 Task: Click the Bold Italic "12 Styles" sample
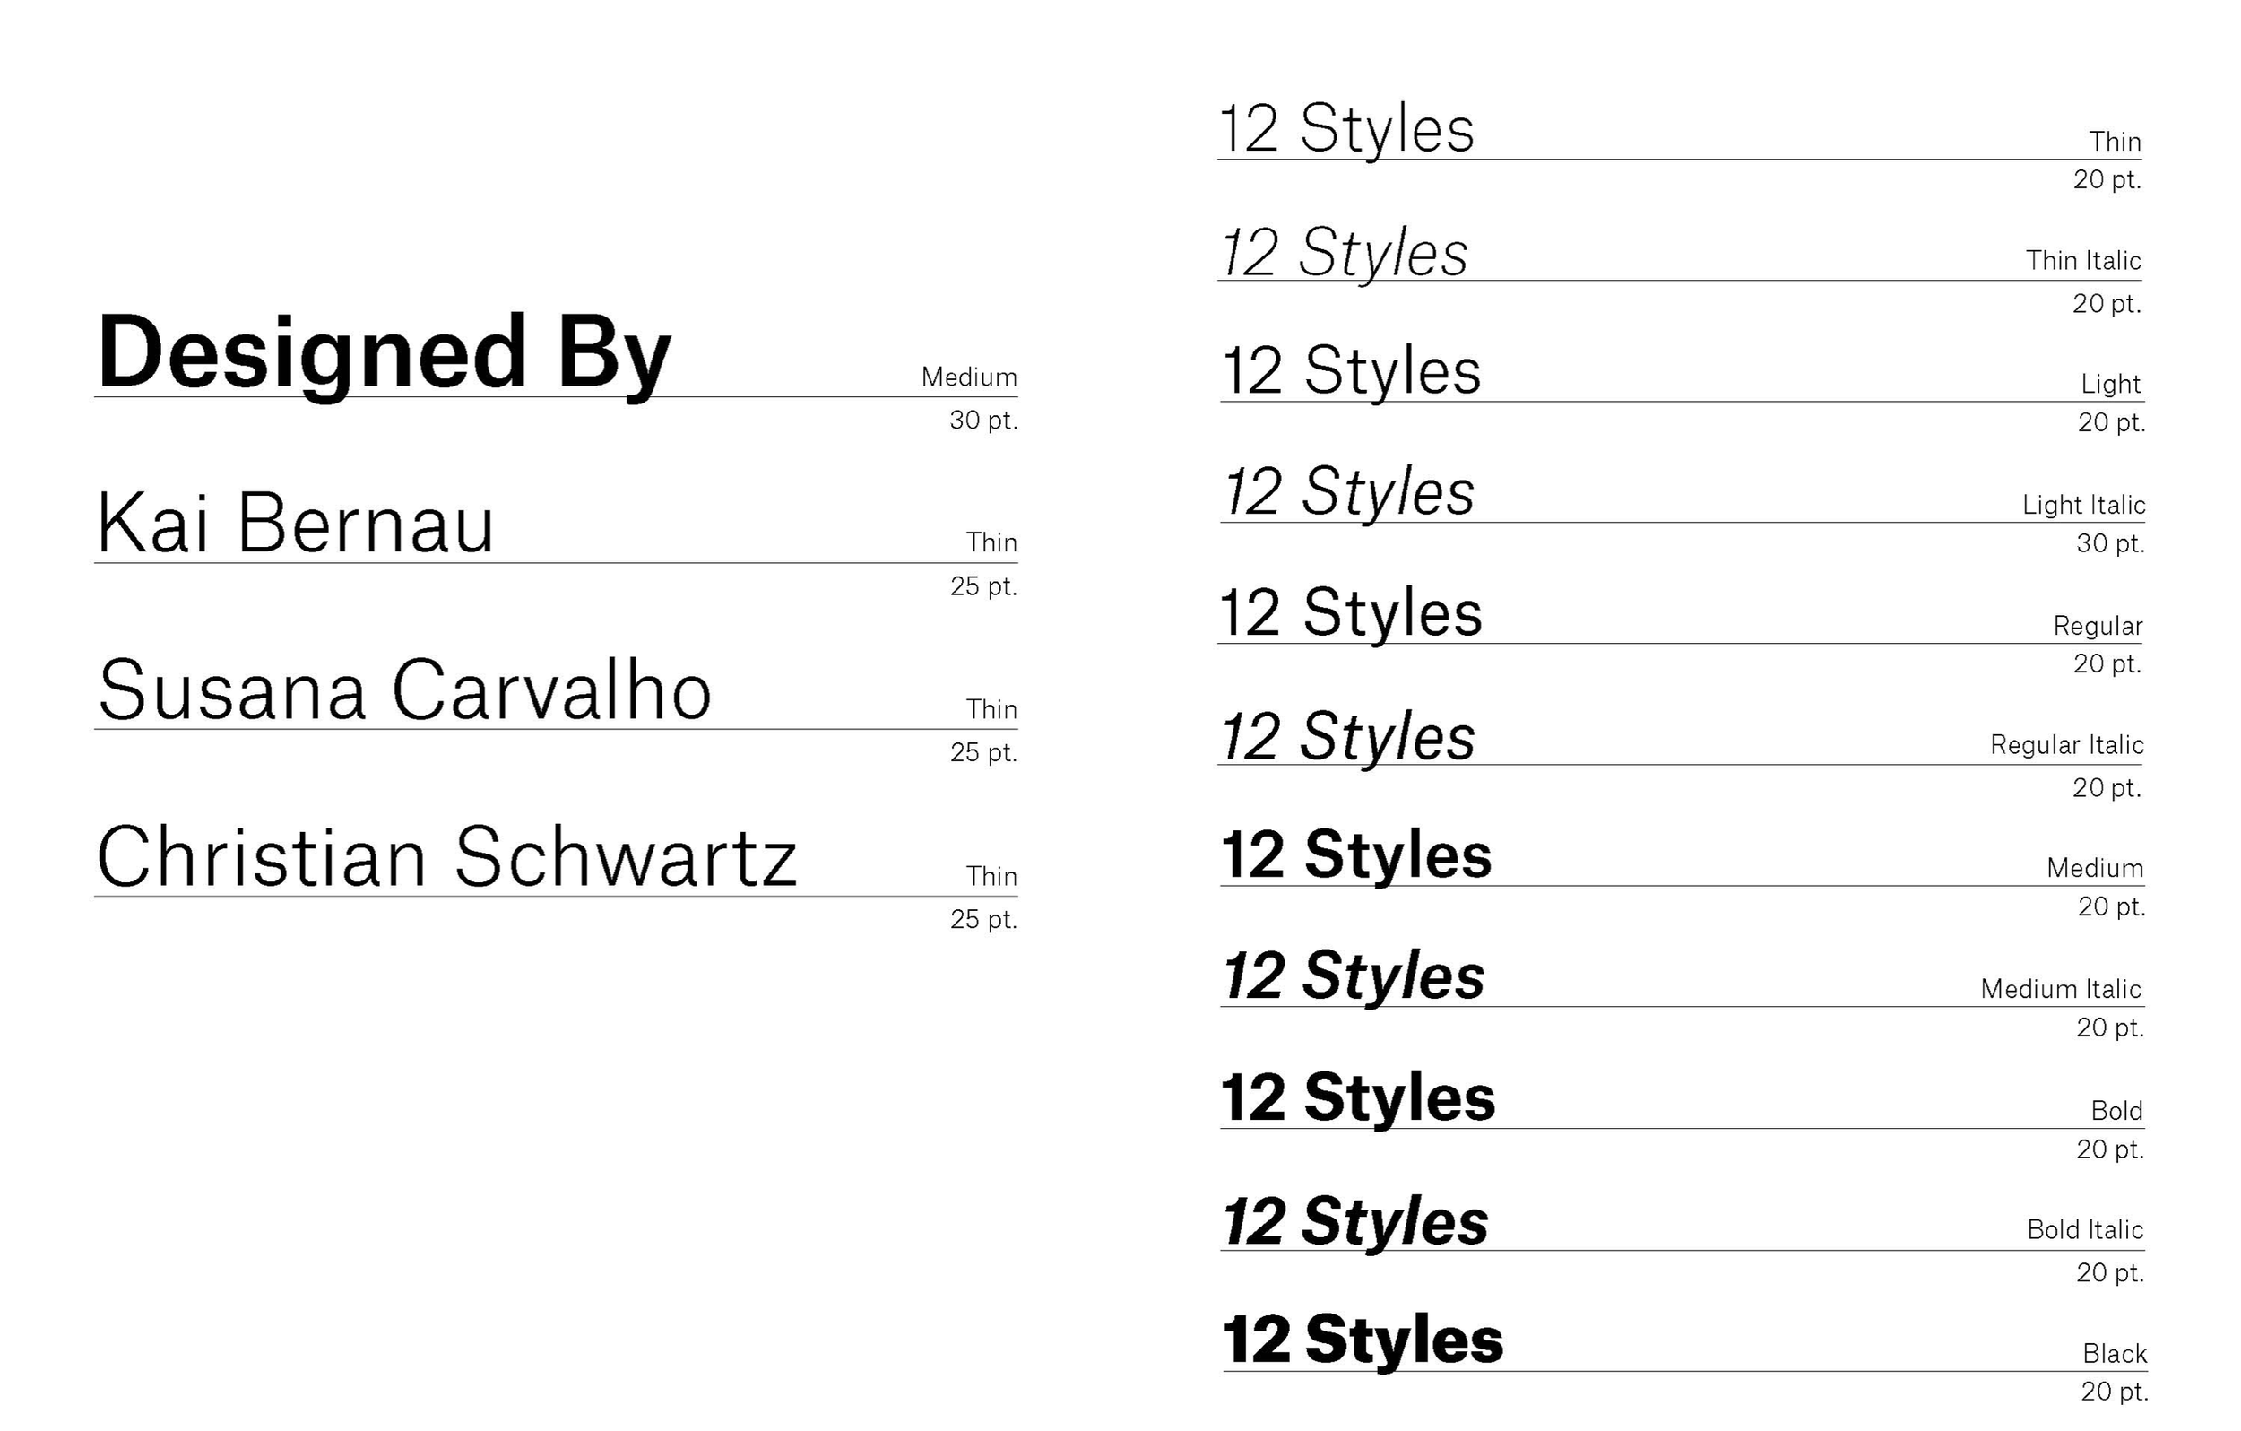(1356, 1221)
